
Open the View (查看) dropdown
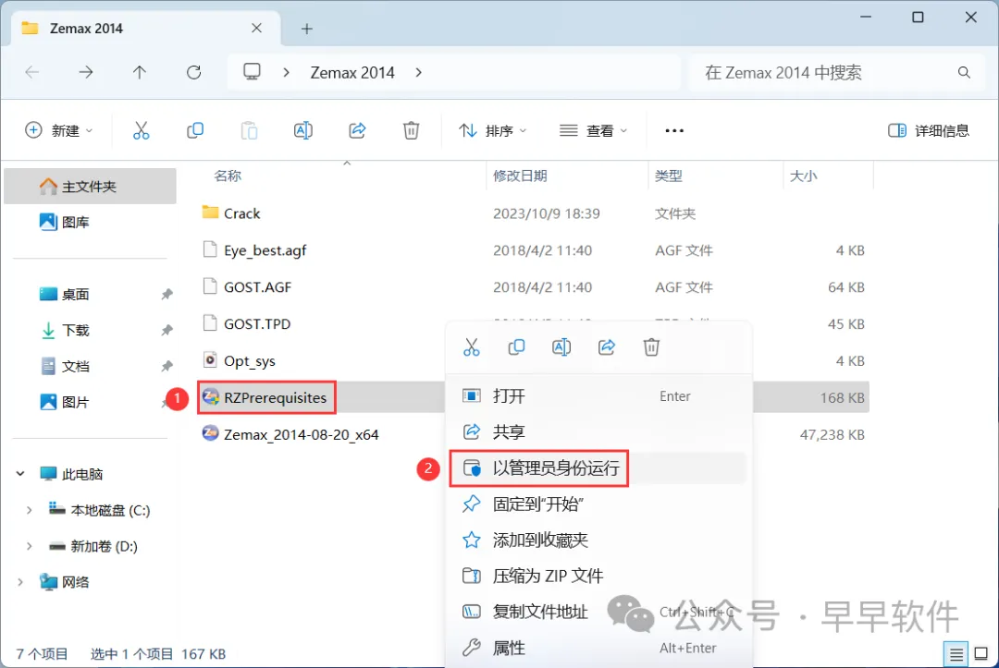point(593,130)
